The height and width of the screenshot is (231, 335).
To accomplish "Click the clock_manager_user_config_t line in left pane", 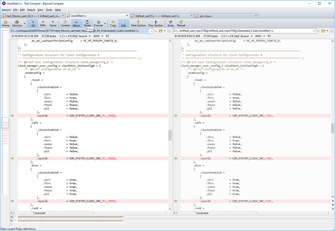I will pyautogui.click(x=59, y=66).
